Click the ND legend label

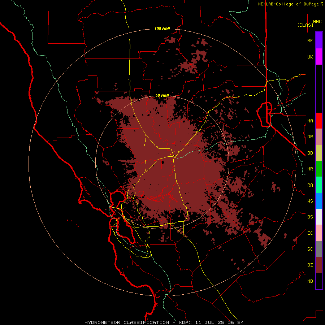310,281
